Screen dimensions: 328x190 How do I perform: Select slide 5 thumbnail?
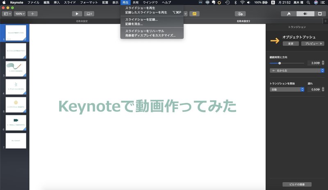pos(16,105)
